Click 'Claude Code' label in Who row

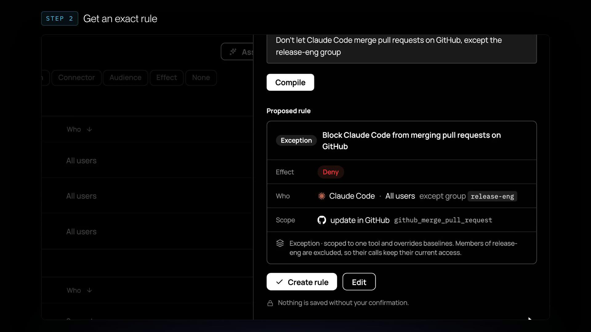(x=352, y=196)
